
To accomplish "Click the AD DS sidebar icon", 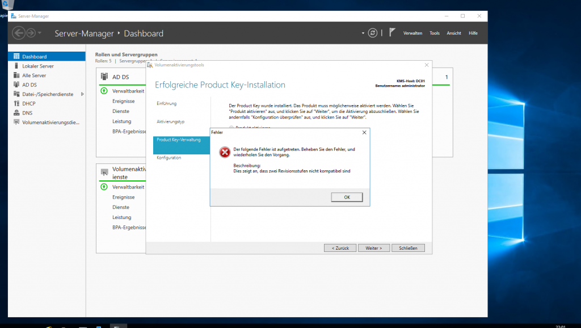I will tap(16, 85).
